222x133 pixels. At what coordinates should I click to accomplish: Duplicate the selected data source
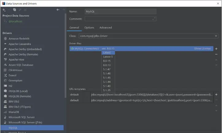[14, 10]
